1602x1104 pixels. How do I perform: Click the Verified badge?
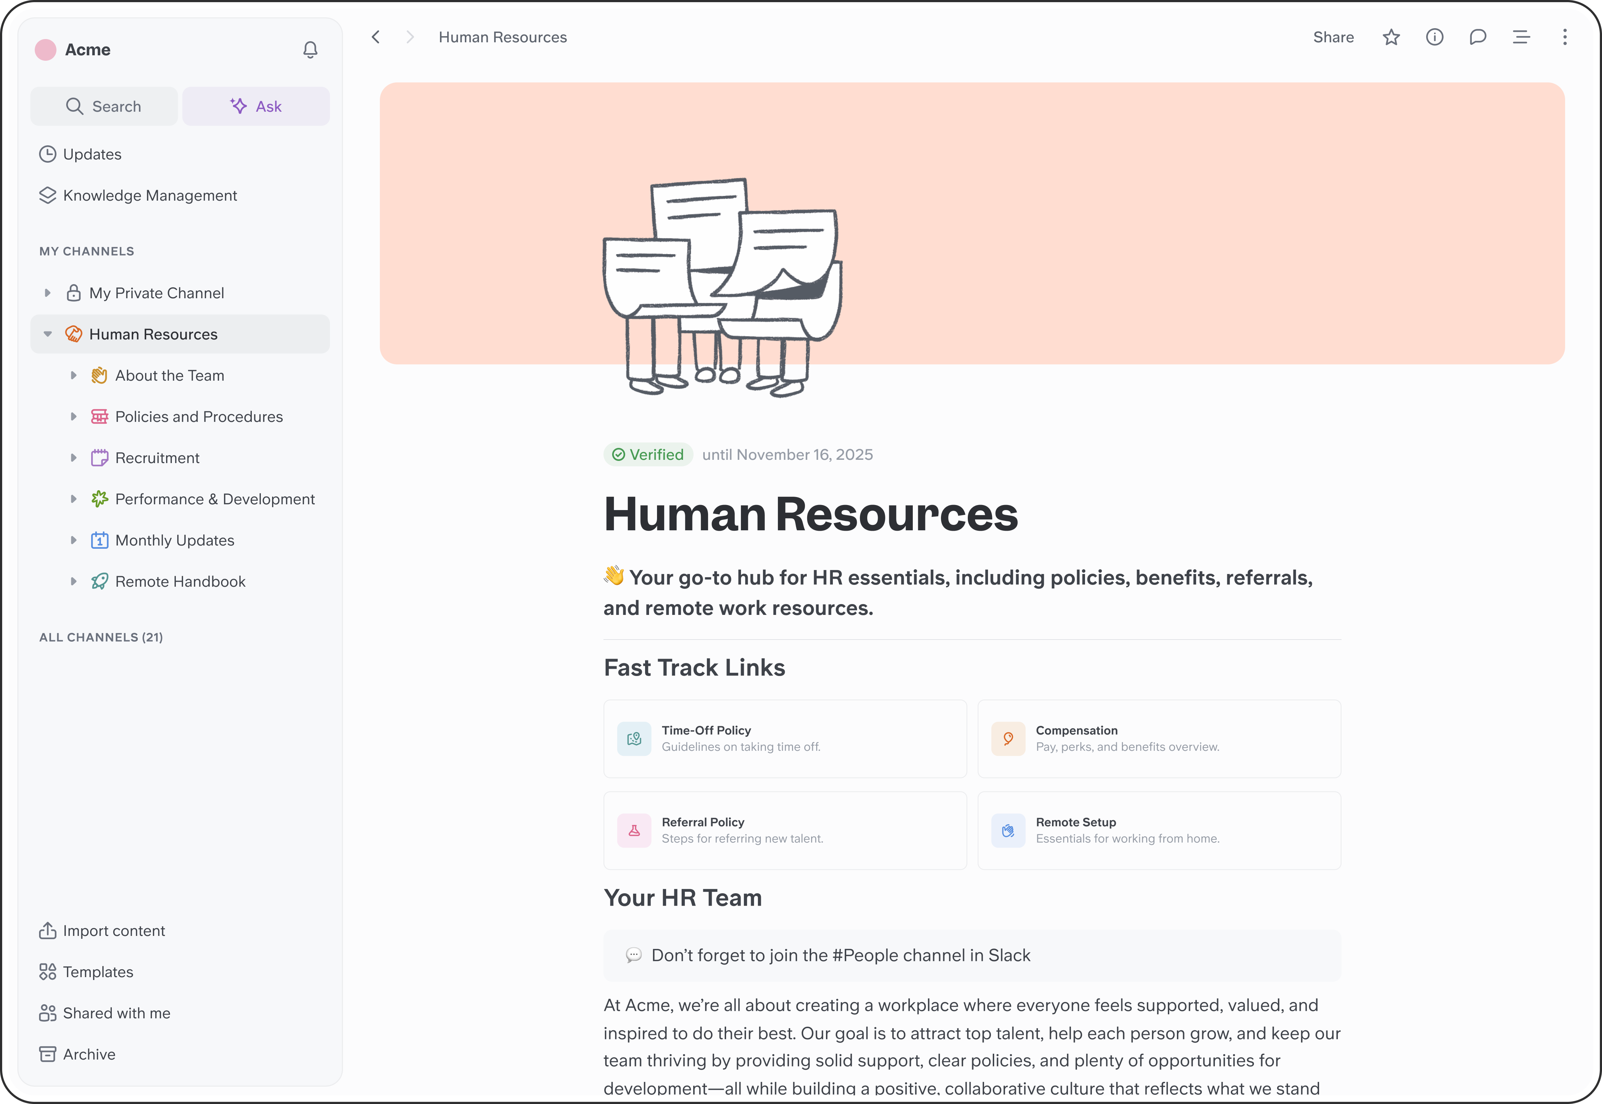[648, 454]
